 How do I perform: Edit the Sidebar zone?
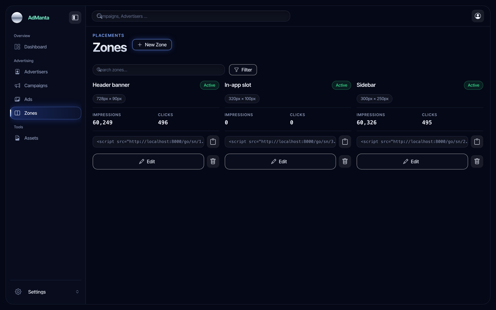click(x=412, y=161)
